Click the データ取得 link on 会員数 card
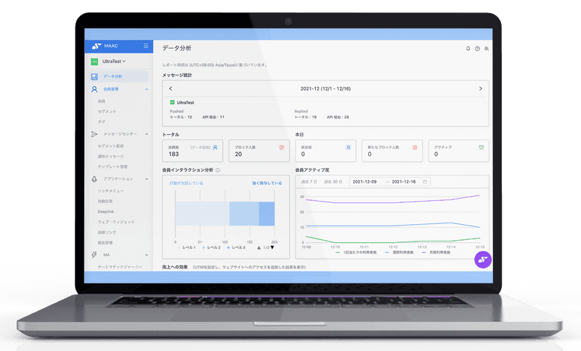 pos(200,147)
